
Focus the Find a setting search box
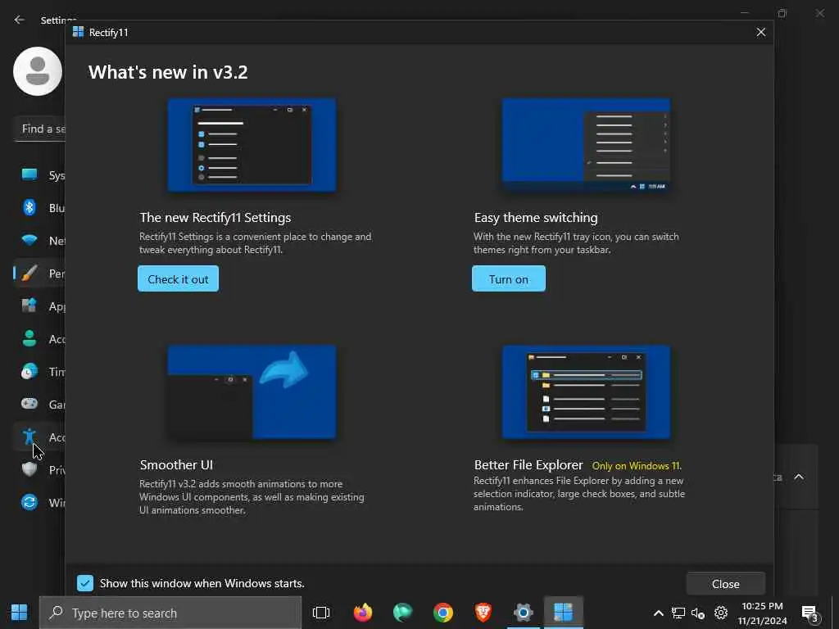tap(39, 129)
